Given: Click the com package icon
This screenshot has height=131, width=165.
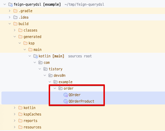Looking at the screenshot, I should click(40, 62).
